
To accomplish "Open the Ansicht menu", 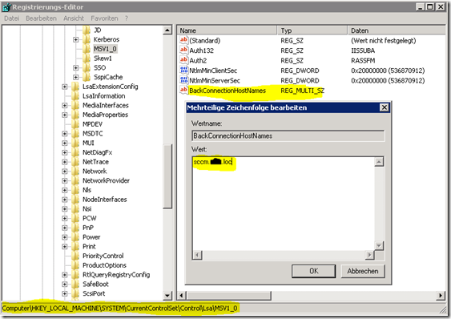I will point(74,18).
